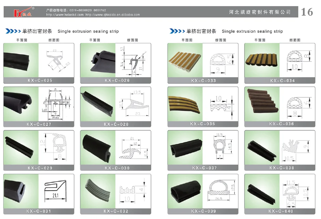Viewport: 321px width, 219px height.
Task: Click the KX-C-038 product photo
Action: (x=262, y=148)
